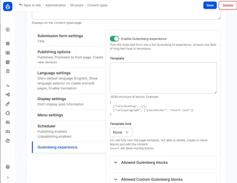Click "Displays on the Content types page" text
Image resolution: width=237 pixels, height=183 pixels.
pos(57,23)
